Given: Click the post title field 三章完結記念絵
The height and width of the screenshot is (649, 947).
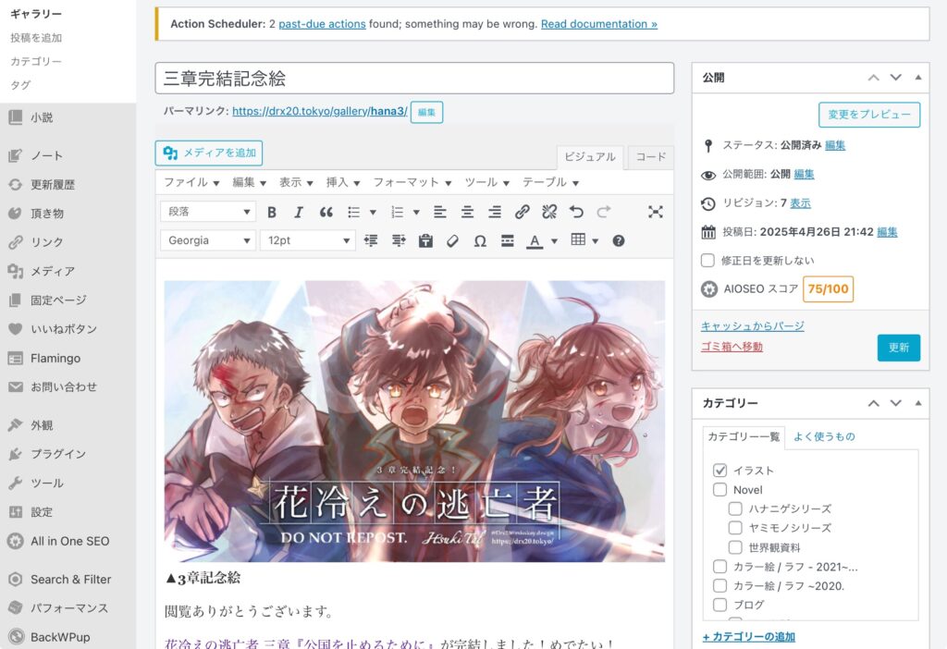Looking at the screenshot, I should click(414, 78).
